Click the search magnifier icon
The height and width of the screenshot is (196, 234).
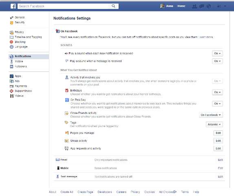pos(113,6)
